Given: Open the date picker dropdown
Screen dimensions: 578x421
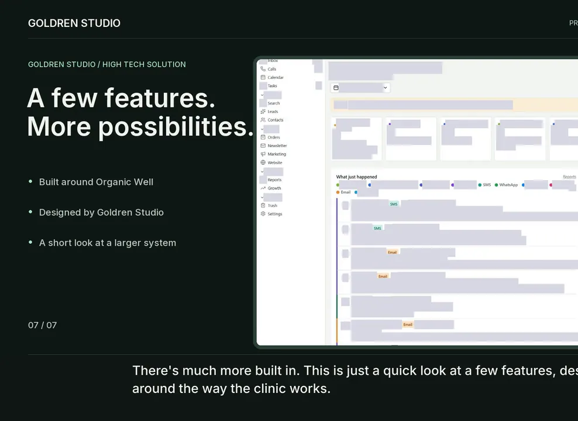Looking at the screenshot, I should click(x=360, y=88).
